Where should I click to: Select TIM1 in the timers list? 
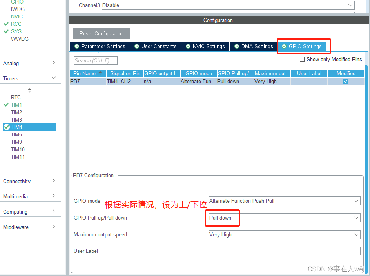point(16,105)
